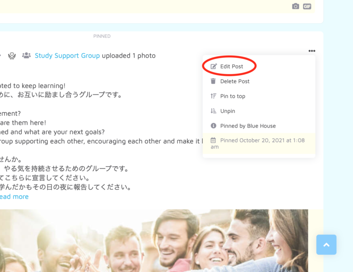Choose Edit Post from the menu
The image size is (353, 272).
[x=232, y=66]
